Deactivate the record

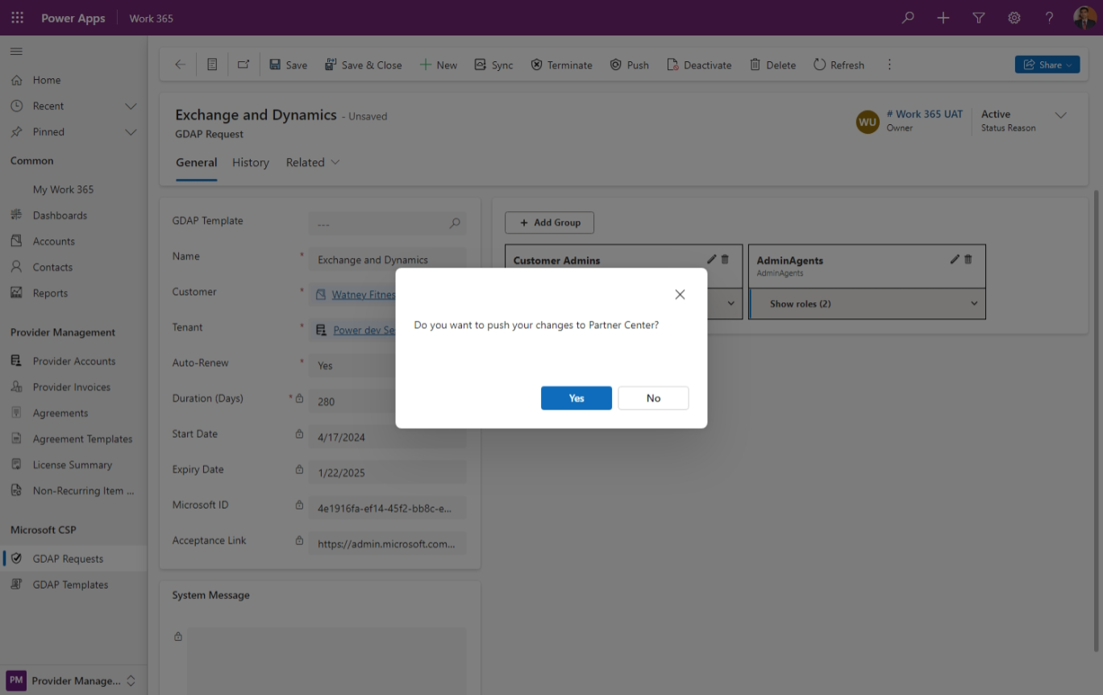tap(699, 65)
